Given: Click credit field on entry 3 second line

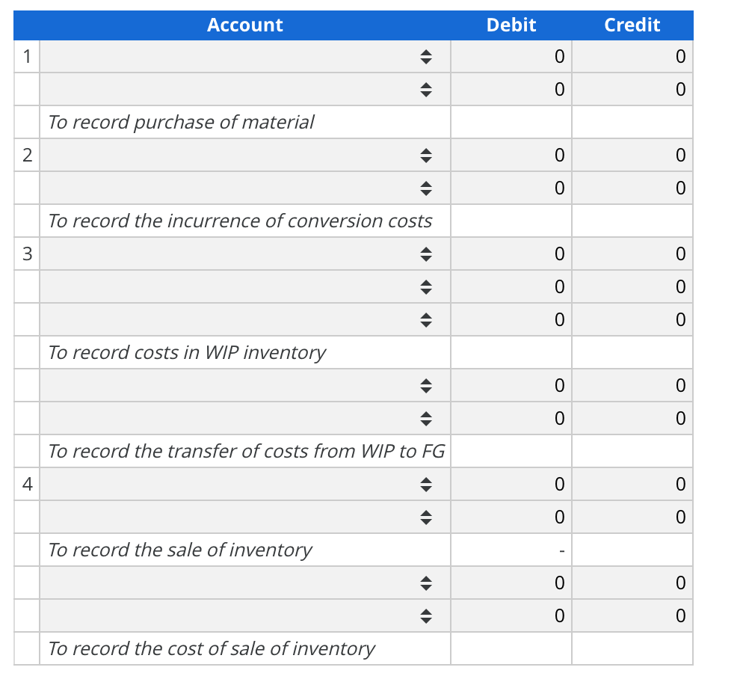Looking at the screenshot, I should [x=632, y=286].
